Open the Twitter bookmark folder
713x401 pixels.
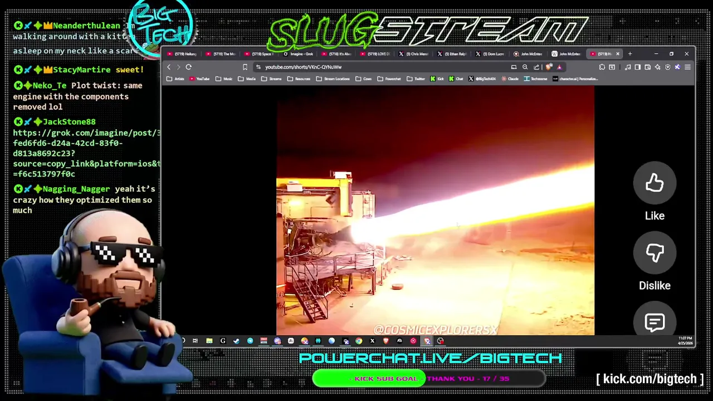416,79
